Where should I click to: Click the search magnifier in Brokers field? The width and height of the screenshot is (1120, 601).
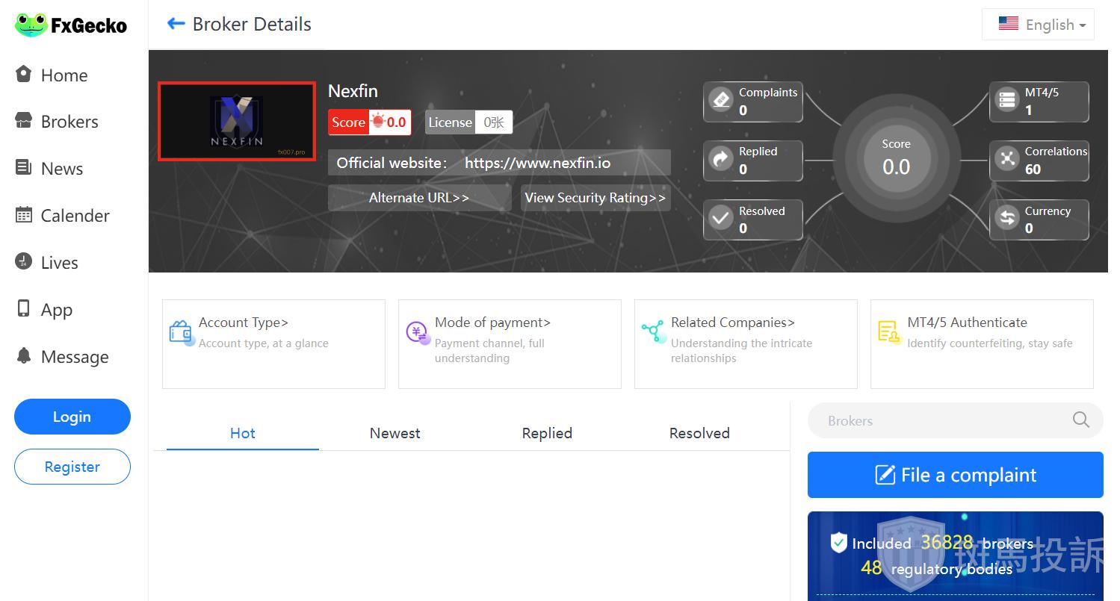(1080, 420)
